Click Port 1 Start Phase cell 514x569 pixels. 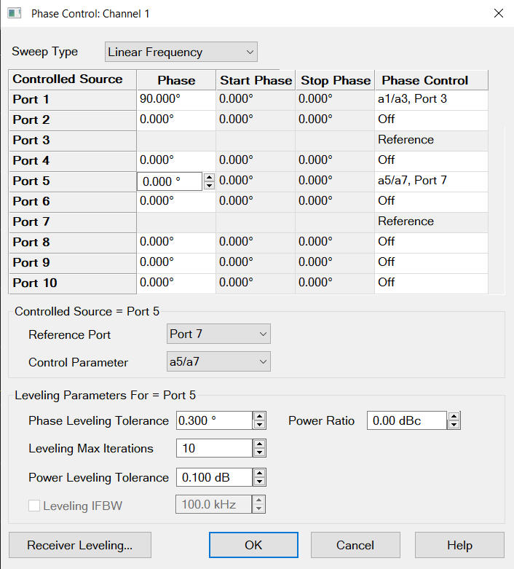pyautogui.click(x=256, y=100)
